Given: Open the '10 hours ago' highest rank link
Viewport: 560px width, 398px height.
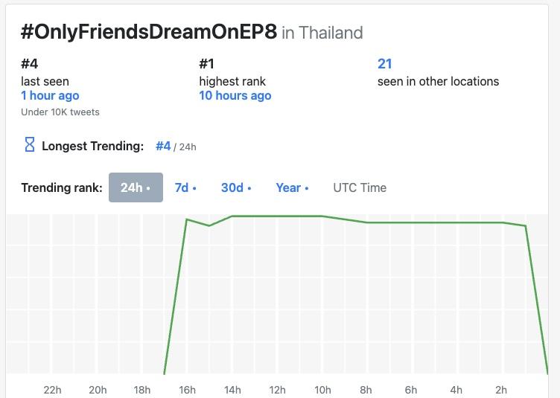Looking at the screenshot, I should click(x=235, y=95).
